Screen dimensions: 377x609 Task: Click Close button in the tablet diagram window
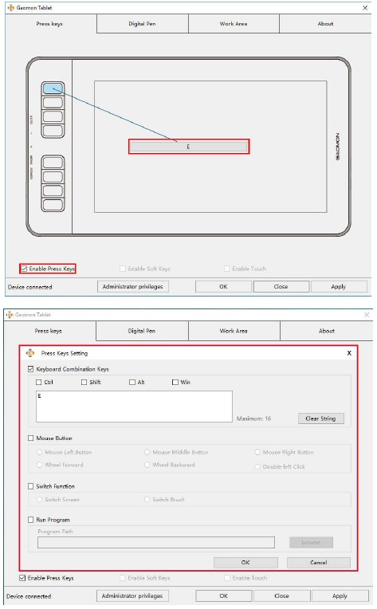click(281, 287)
